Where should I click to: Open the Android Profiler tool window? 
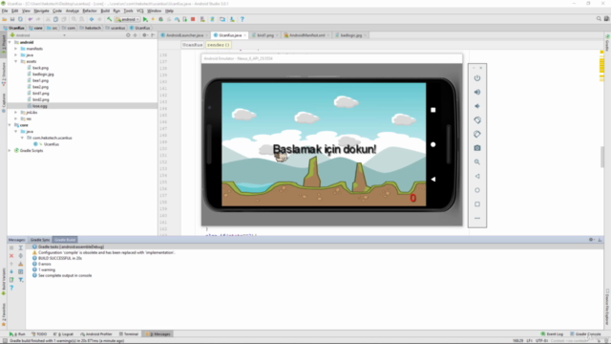[96, 334]
